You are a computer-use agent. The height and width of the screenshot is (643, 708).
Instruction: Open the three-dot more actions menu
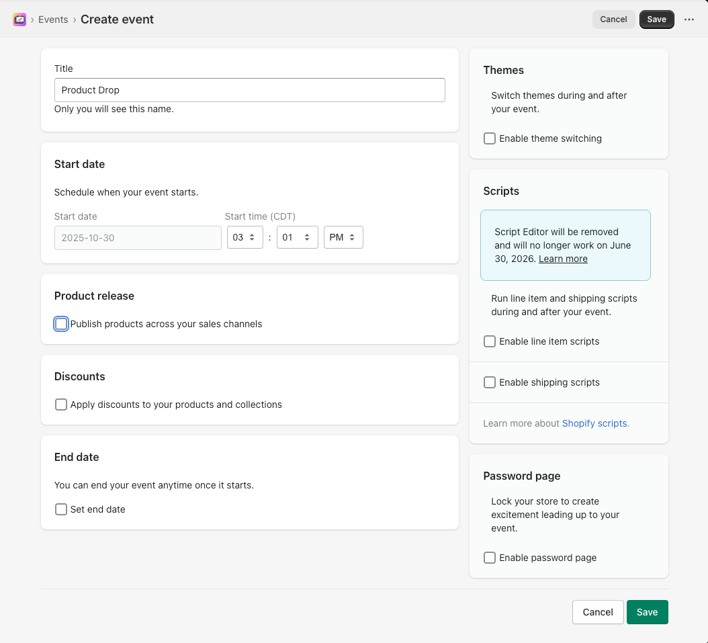click(x=689, y=19)
